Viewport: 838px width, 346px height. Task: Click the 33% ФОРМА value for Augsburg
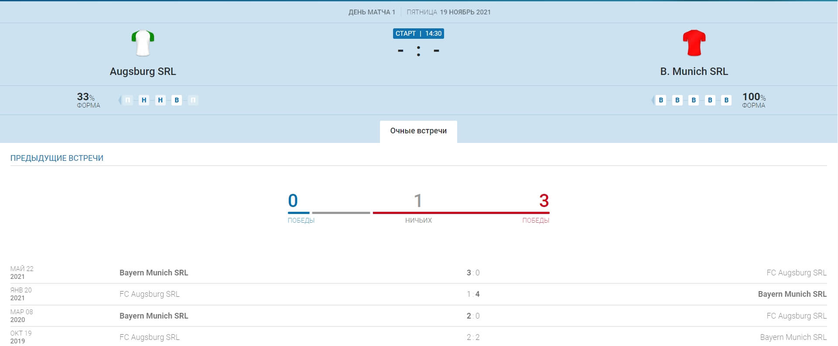pos(88,100)
